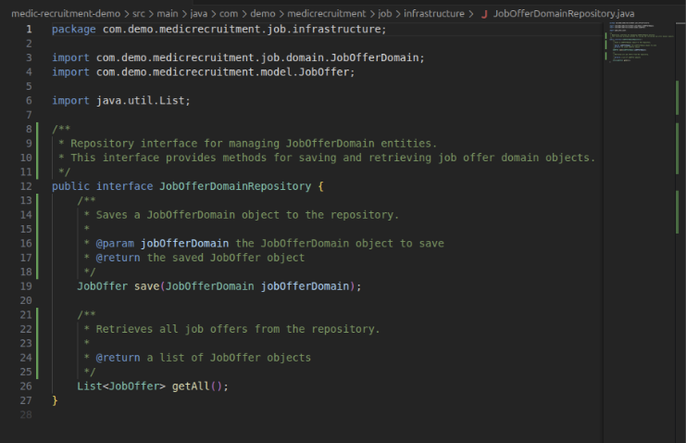Click the vertical scrollbar overview ruler
Image resolution: width=686 pixels, height=443 pixels.
pos(679,185)
